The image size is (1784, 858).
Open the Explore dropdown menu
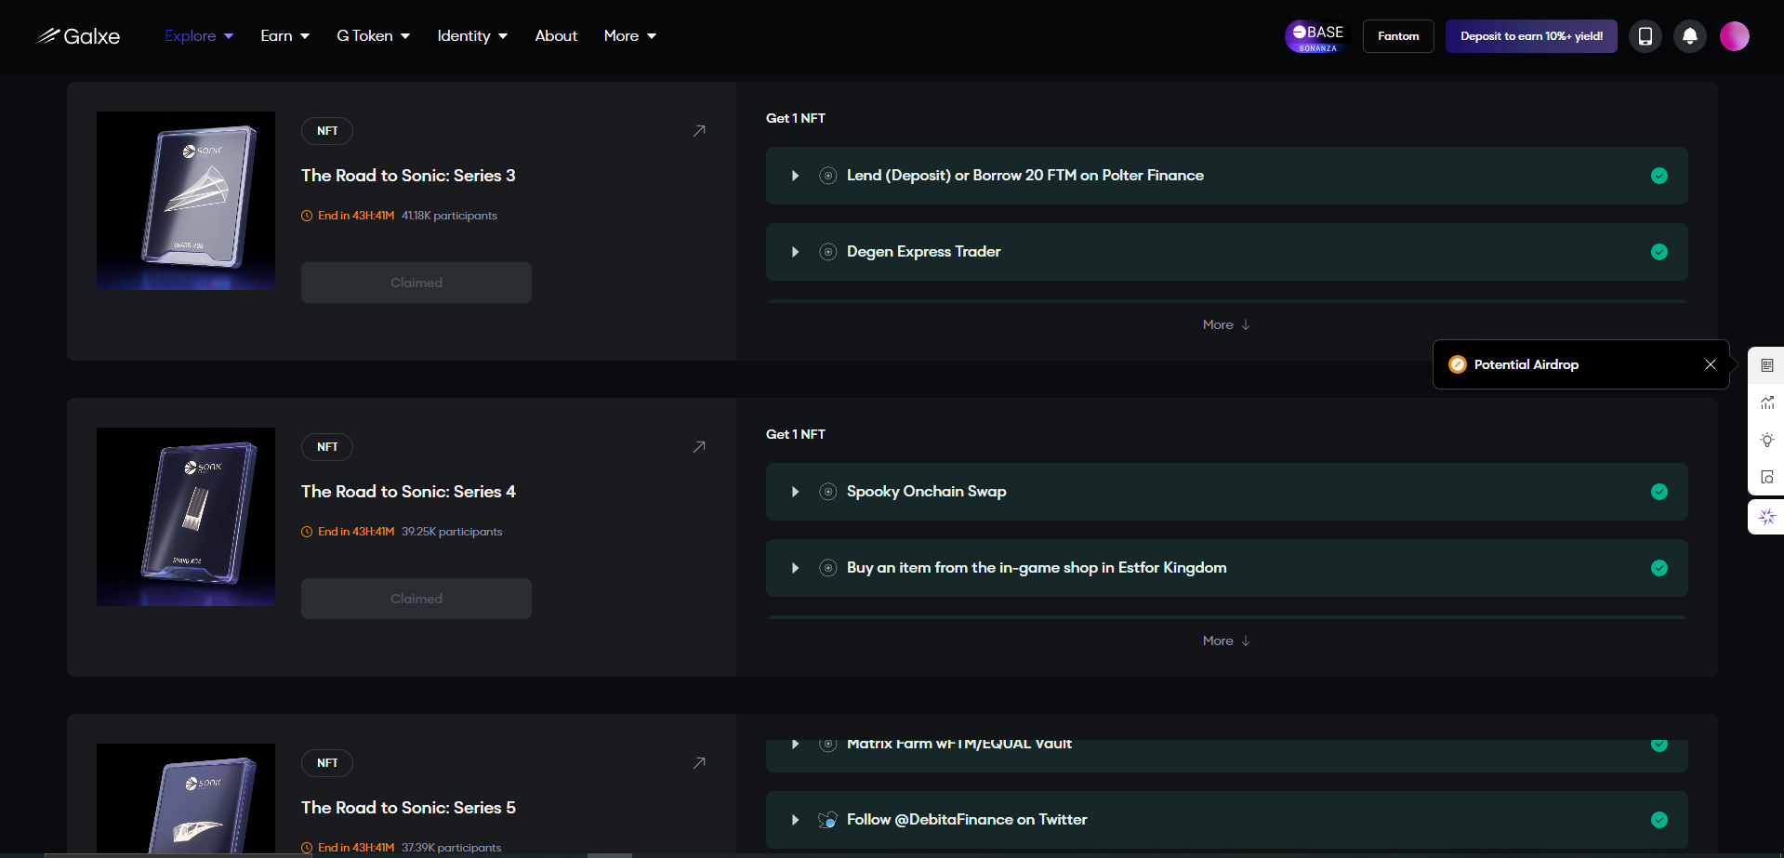coord(199,36)
